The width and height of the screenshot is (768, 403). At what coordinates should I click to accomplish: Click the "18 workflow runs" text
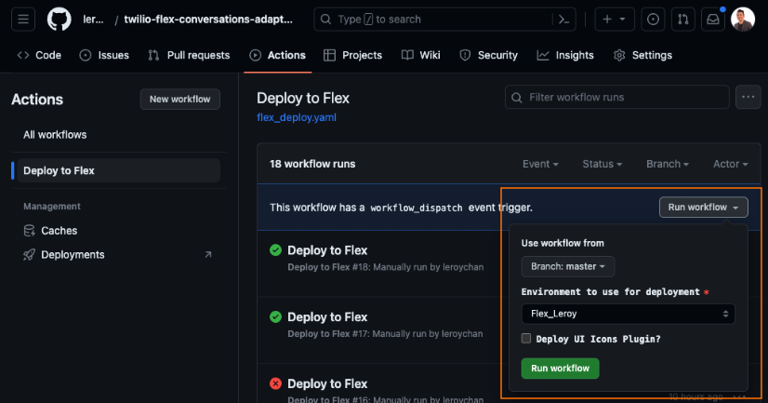point(312,164)
